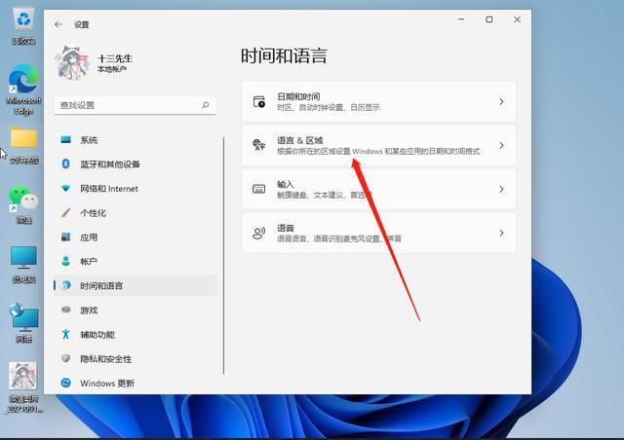Open 辅助功能 settings

(x=136, y=335)
